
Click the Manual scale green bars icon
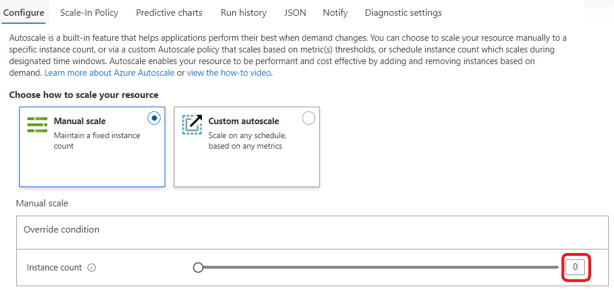(x=37, y=125)
